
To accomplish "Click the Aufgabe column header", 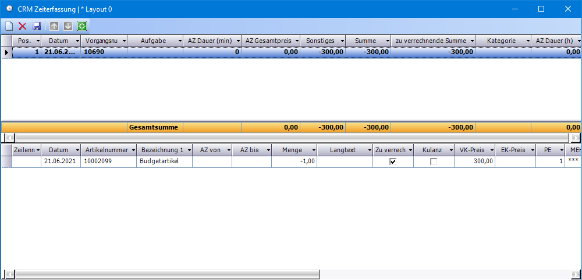I will [x=152, y=41].
